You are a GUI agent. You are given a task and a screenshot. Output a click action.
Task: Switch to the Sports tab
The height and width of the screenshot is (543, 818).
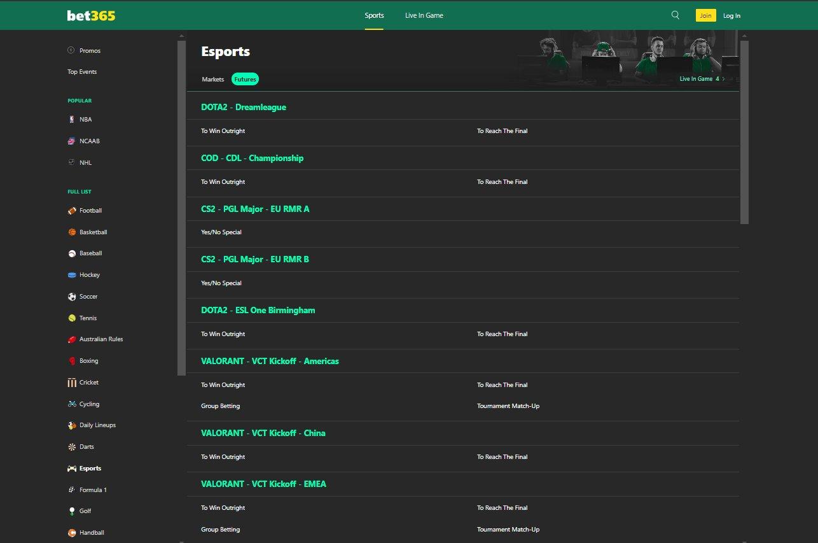point(374,15)
